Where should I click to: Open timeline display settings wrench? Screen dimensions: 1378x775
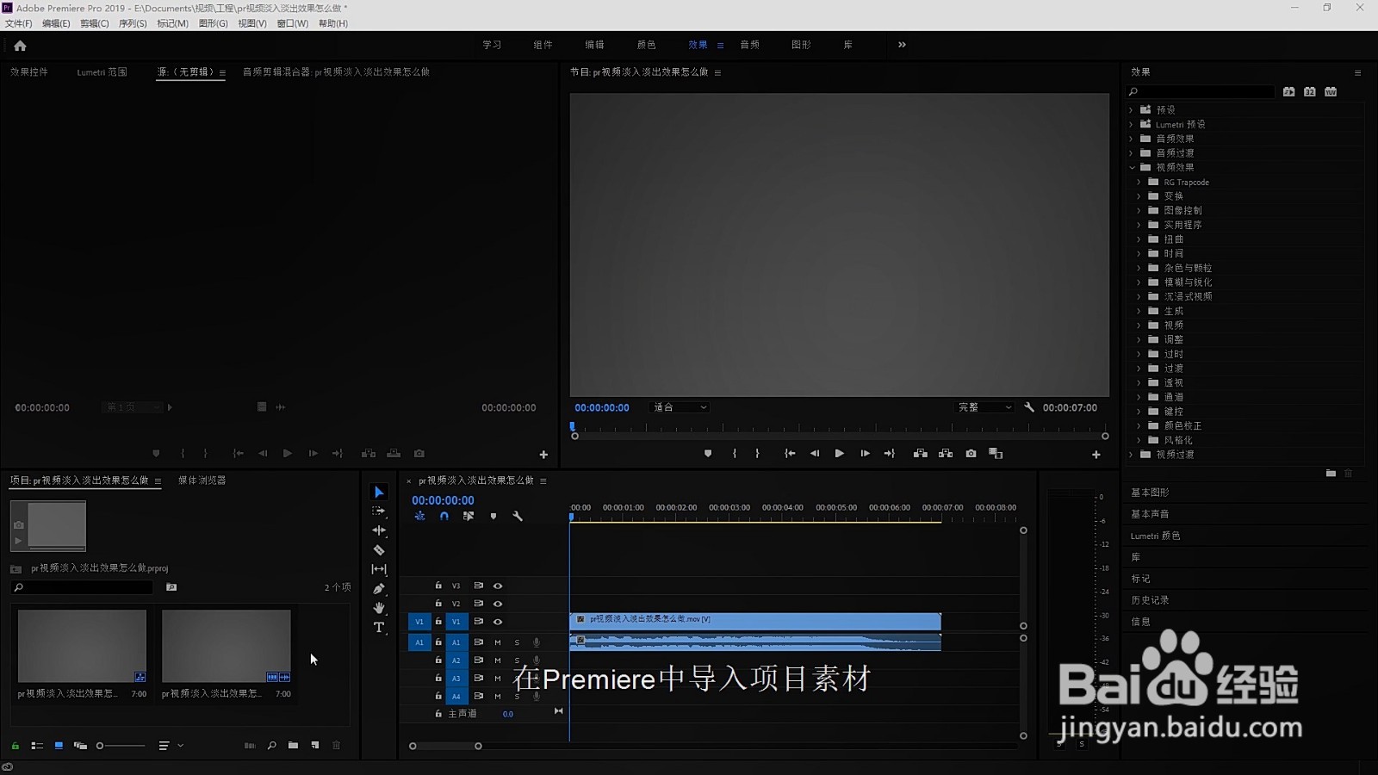[x=518, y=517]
